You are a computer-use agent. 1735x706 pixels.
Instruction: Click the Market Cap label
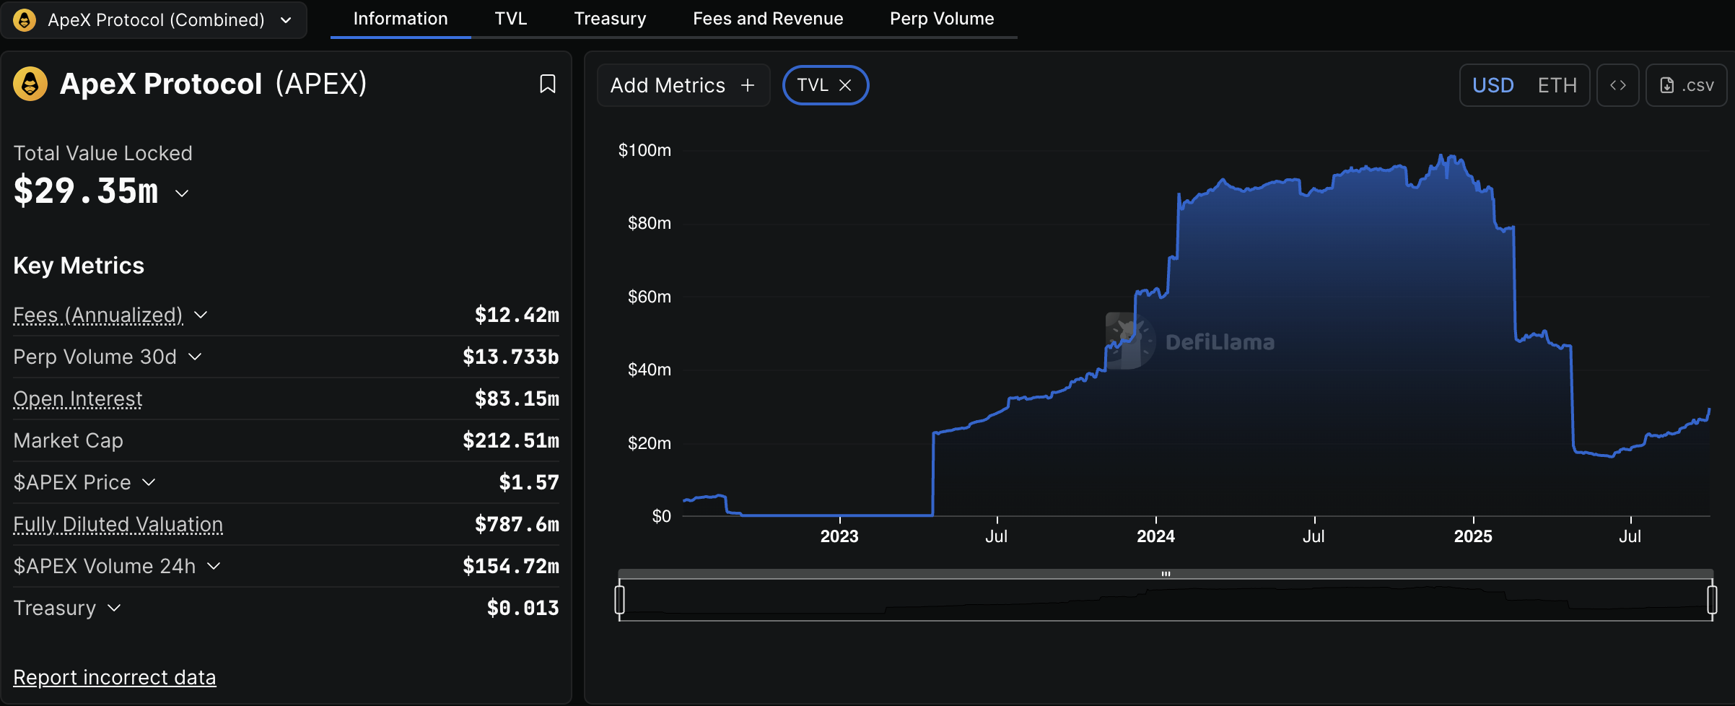coord(69,440)
